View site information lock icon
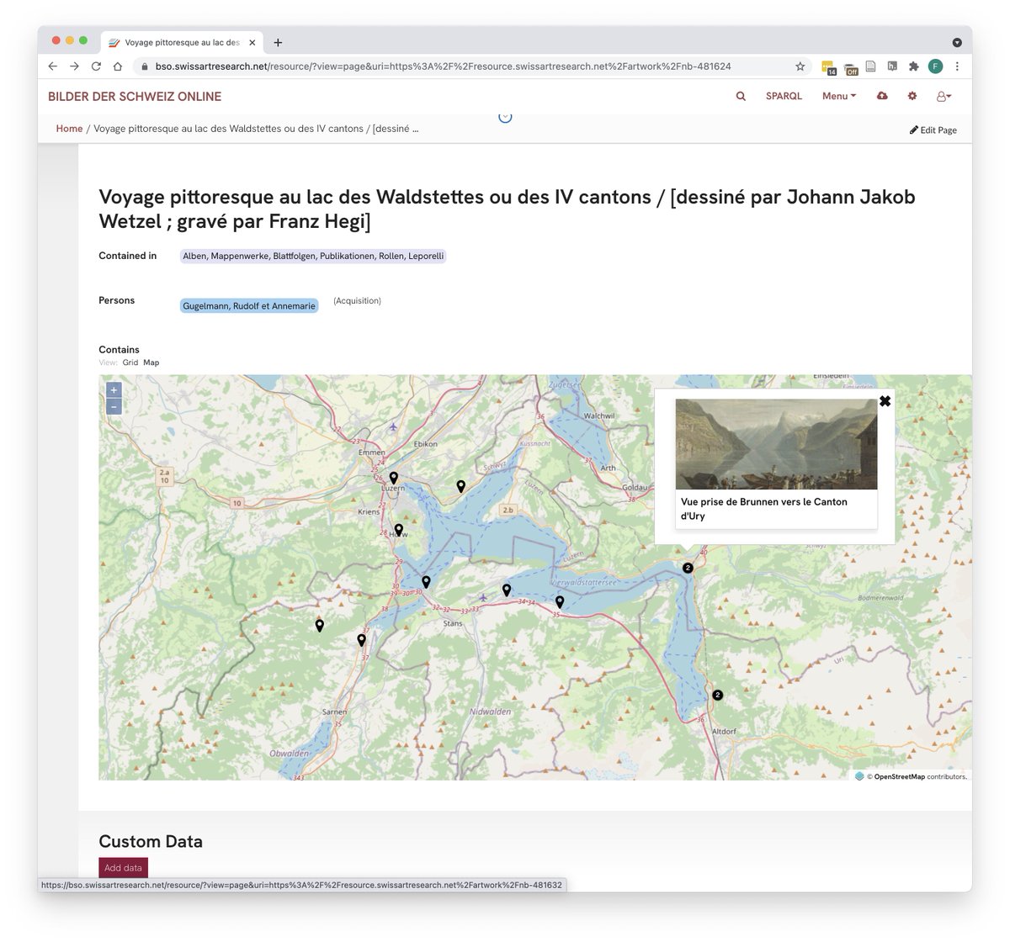This screenshot has width=1010, height=942. coord(144,66)
